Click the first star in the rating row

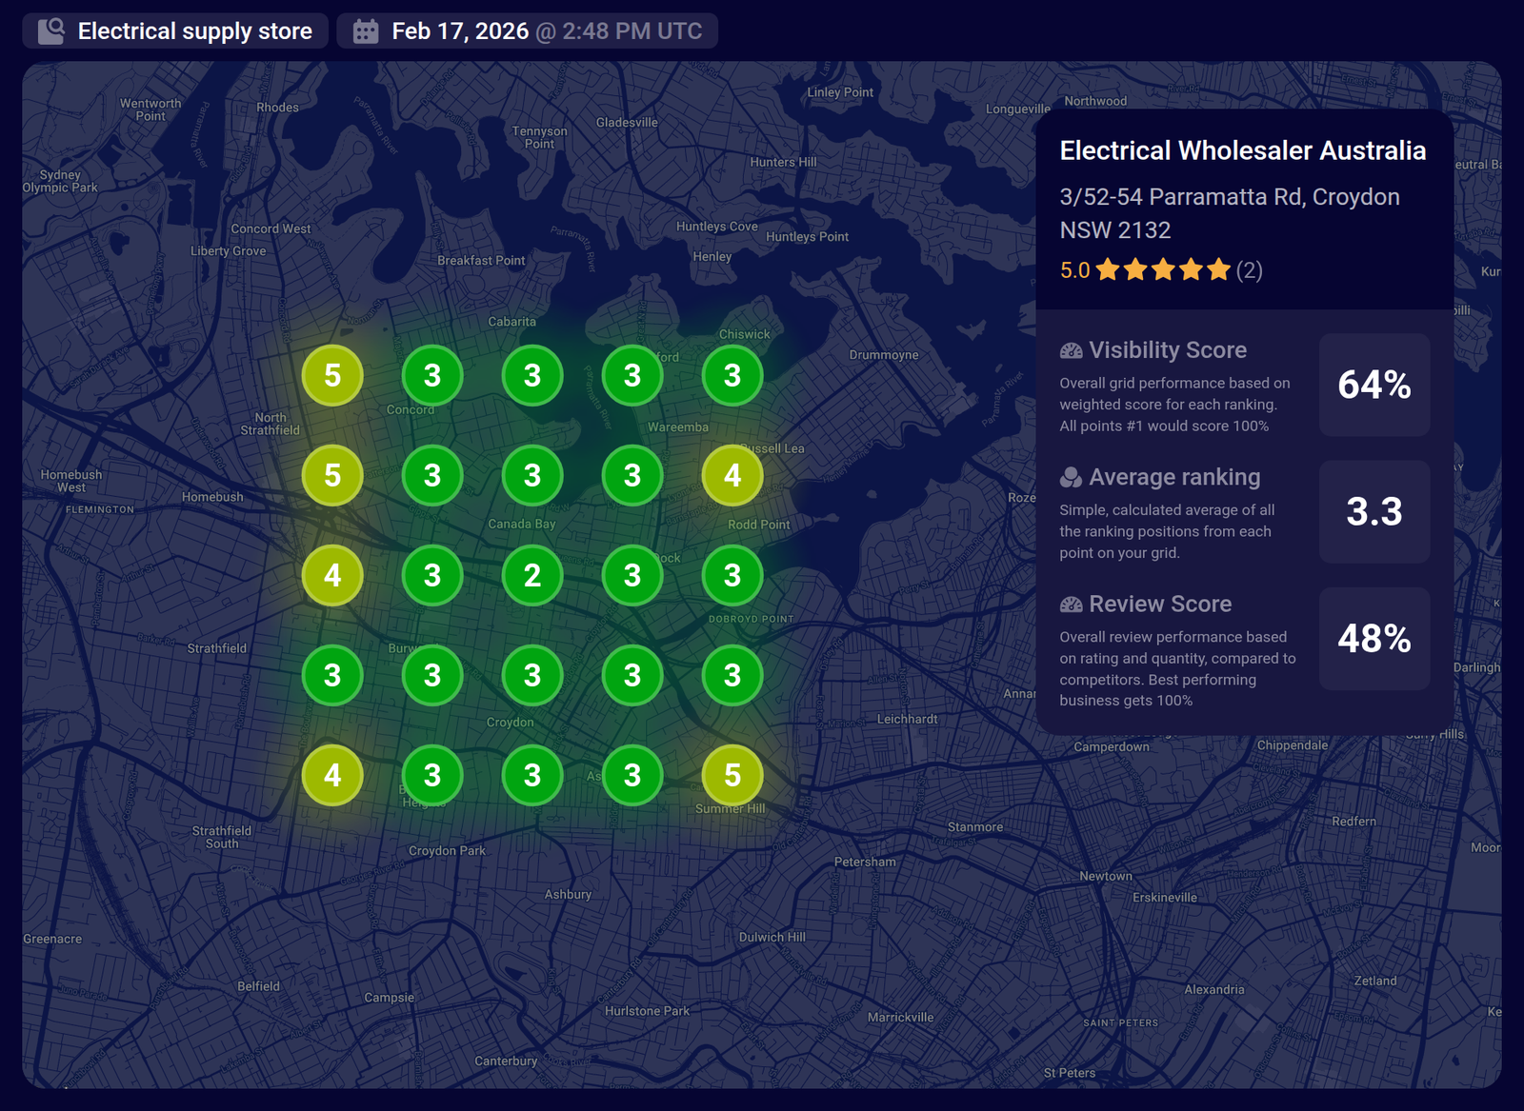pyautogui.click(x=1107, y=270)
